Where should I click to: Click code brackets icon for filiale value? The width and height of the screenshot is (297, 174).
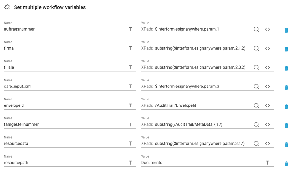pyautogui.click(x=267, y=67)
